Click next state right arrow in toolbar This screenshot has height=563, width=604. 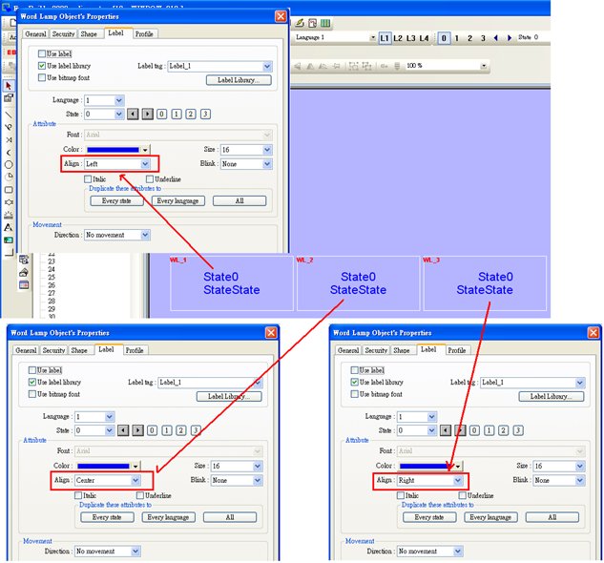click(510, 38)
